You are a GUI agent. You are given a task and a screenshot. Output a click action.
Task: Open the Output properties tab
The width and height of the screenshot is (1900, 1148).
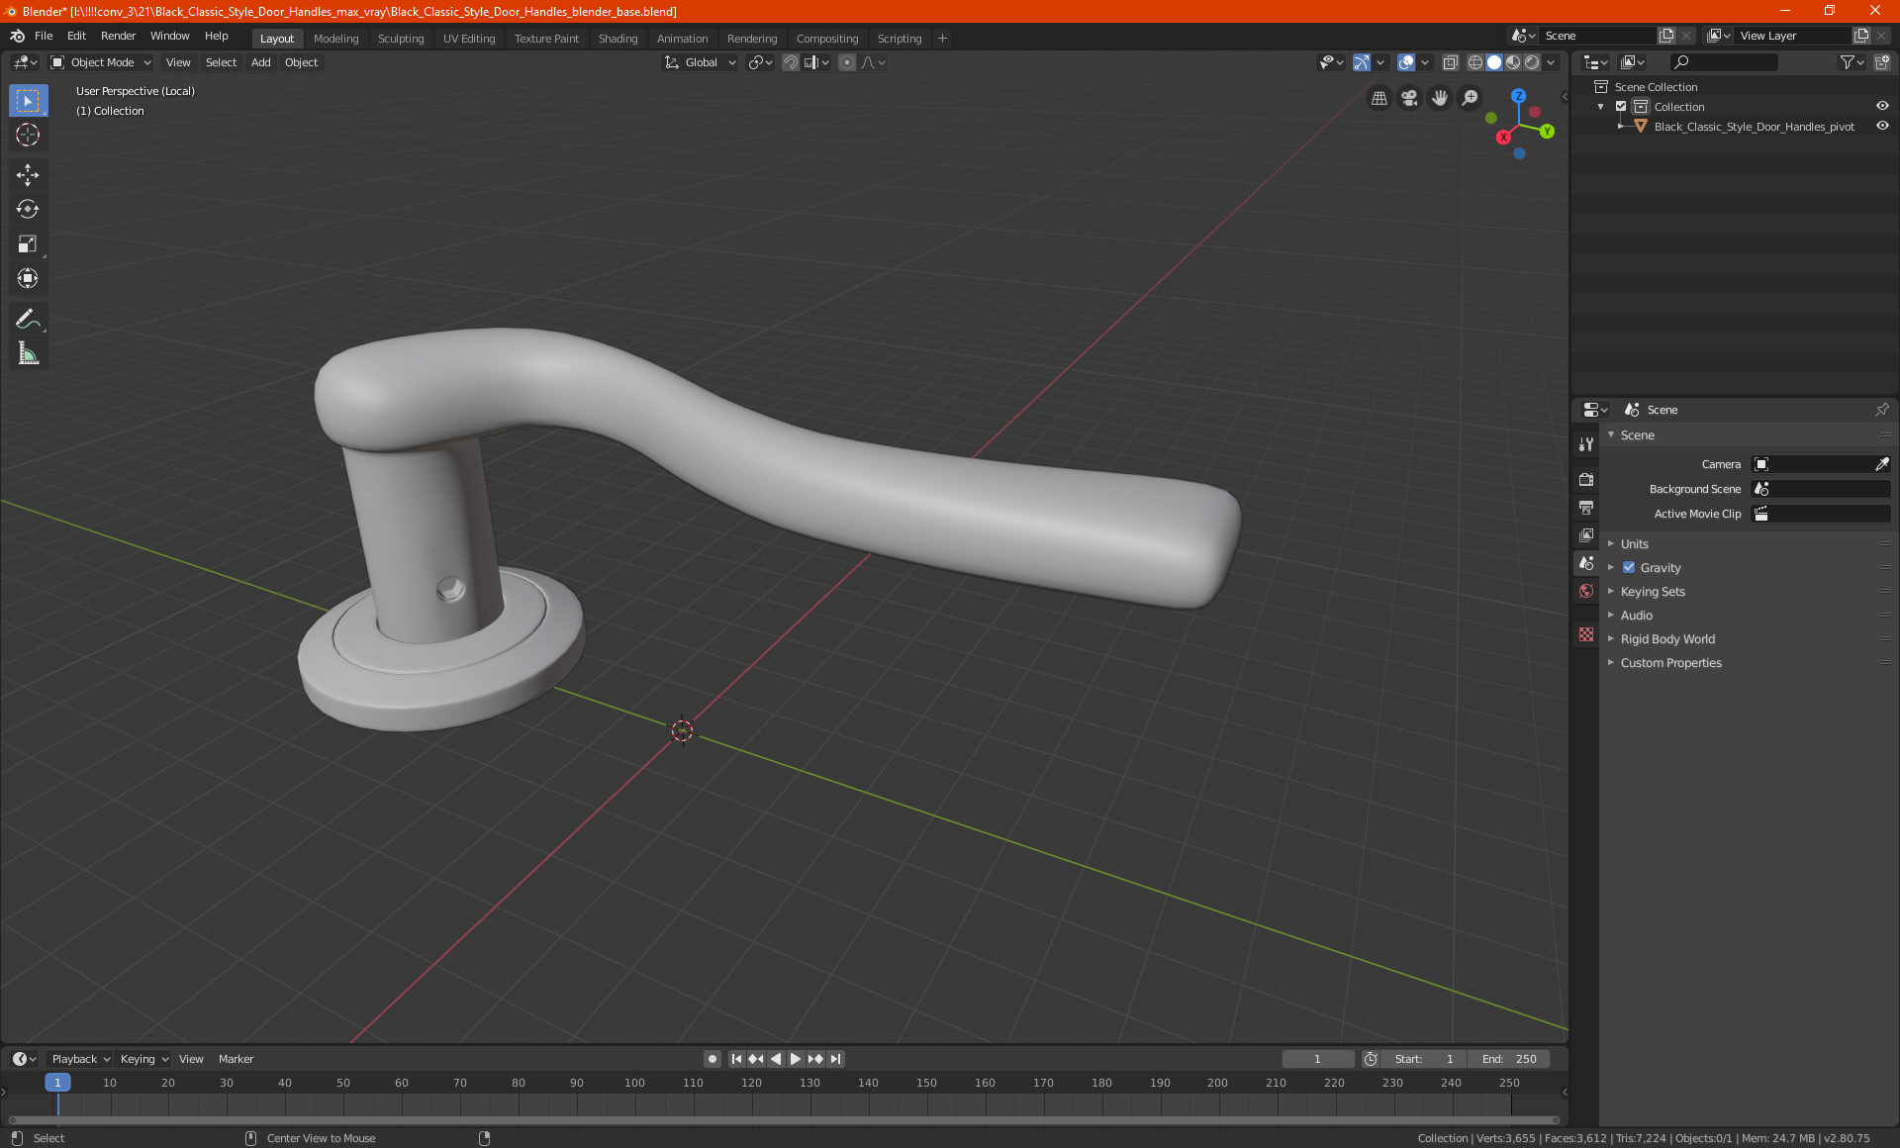tap(1586, 508)
